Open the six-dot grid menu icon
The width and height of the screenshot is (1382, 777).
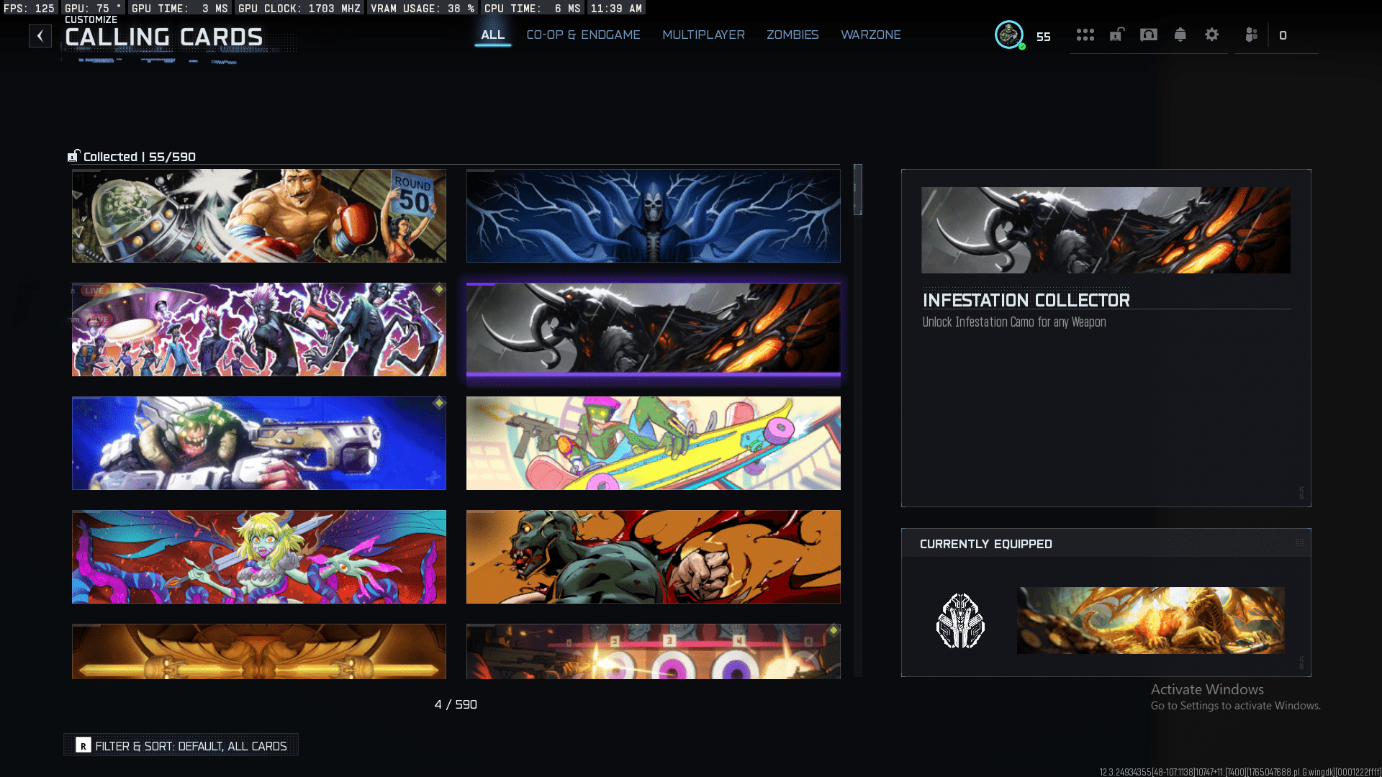(1085, 35)
